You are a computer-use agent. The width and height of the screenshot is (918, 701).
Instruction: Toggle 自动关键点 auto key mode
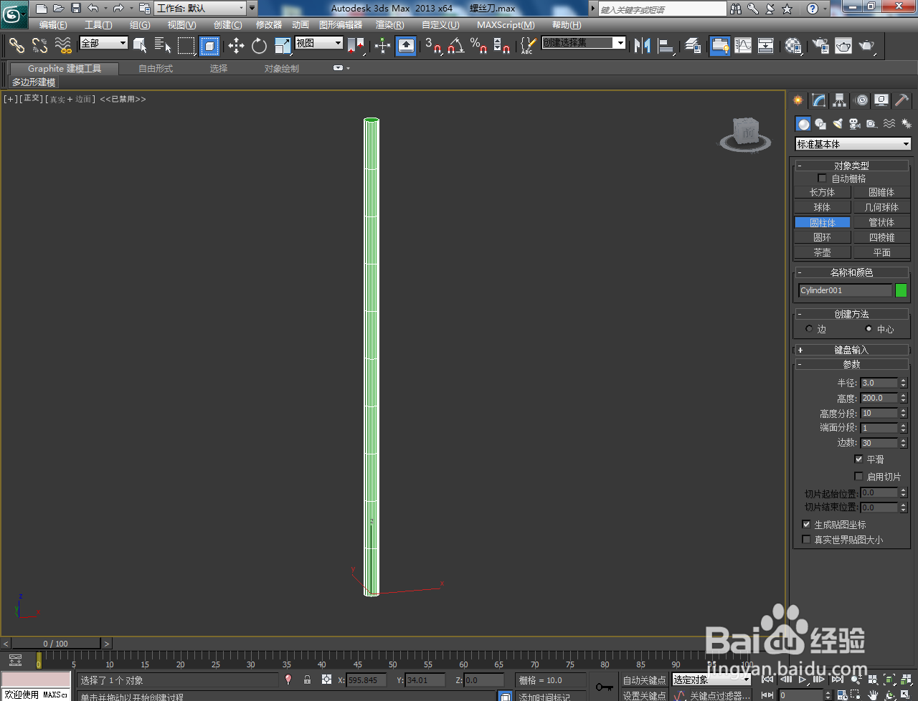pos(644,679)
